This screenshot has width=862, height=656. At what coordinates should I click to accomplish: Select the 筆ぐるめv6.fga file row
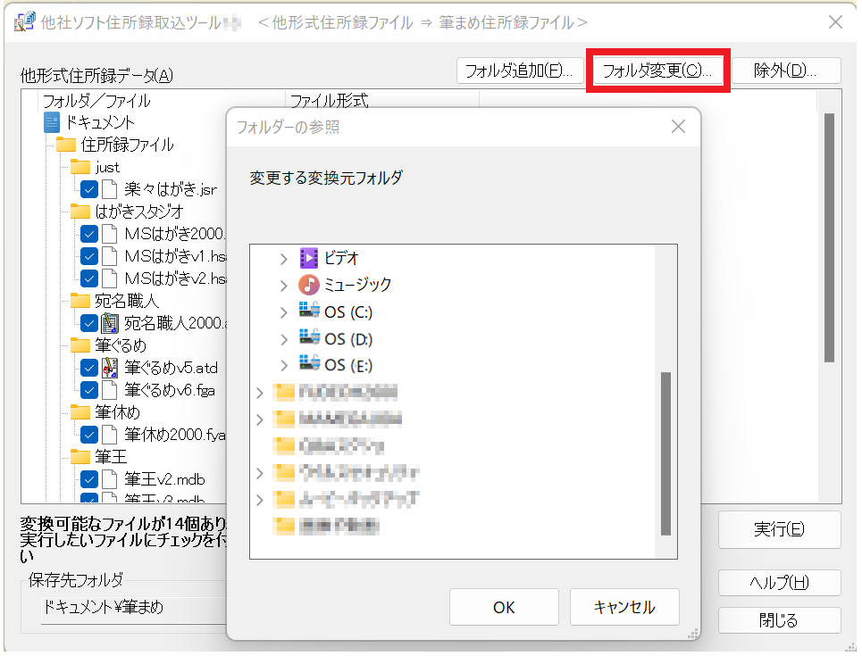click(x=170, y=390)
